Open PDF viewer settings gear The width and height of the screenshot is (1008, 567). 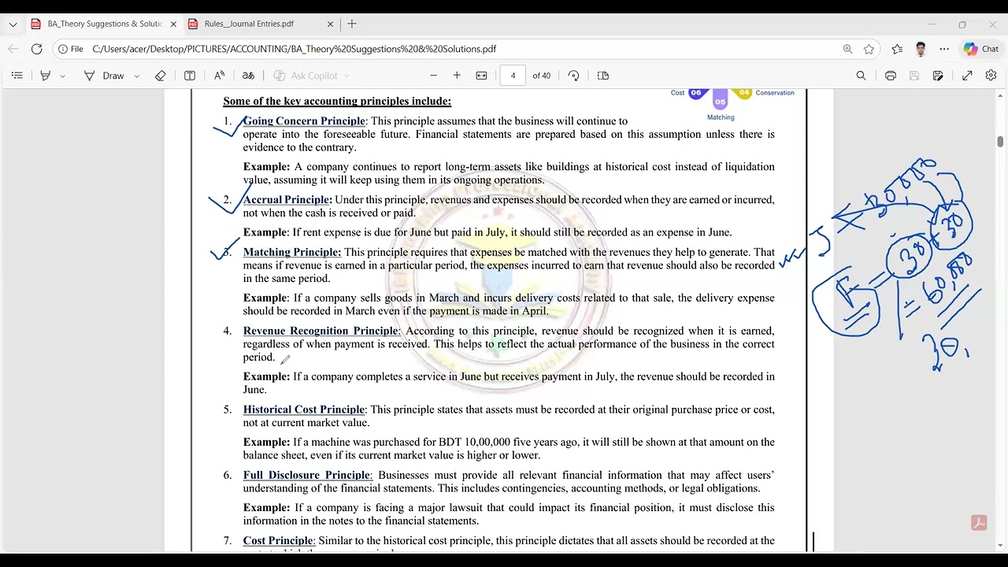[x=991, y=76]
